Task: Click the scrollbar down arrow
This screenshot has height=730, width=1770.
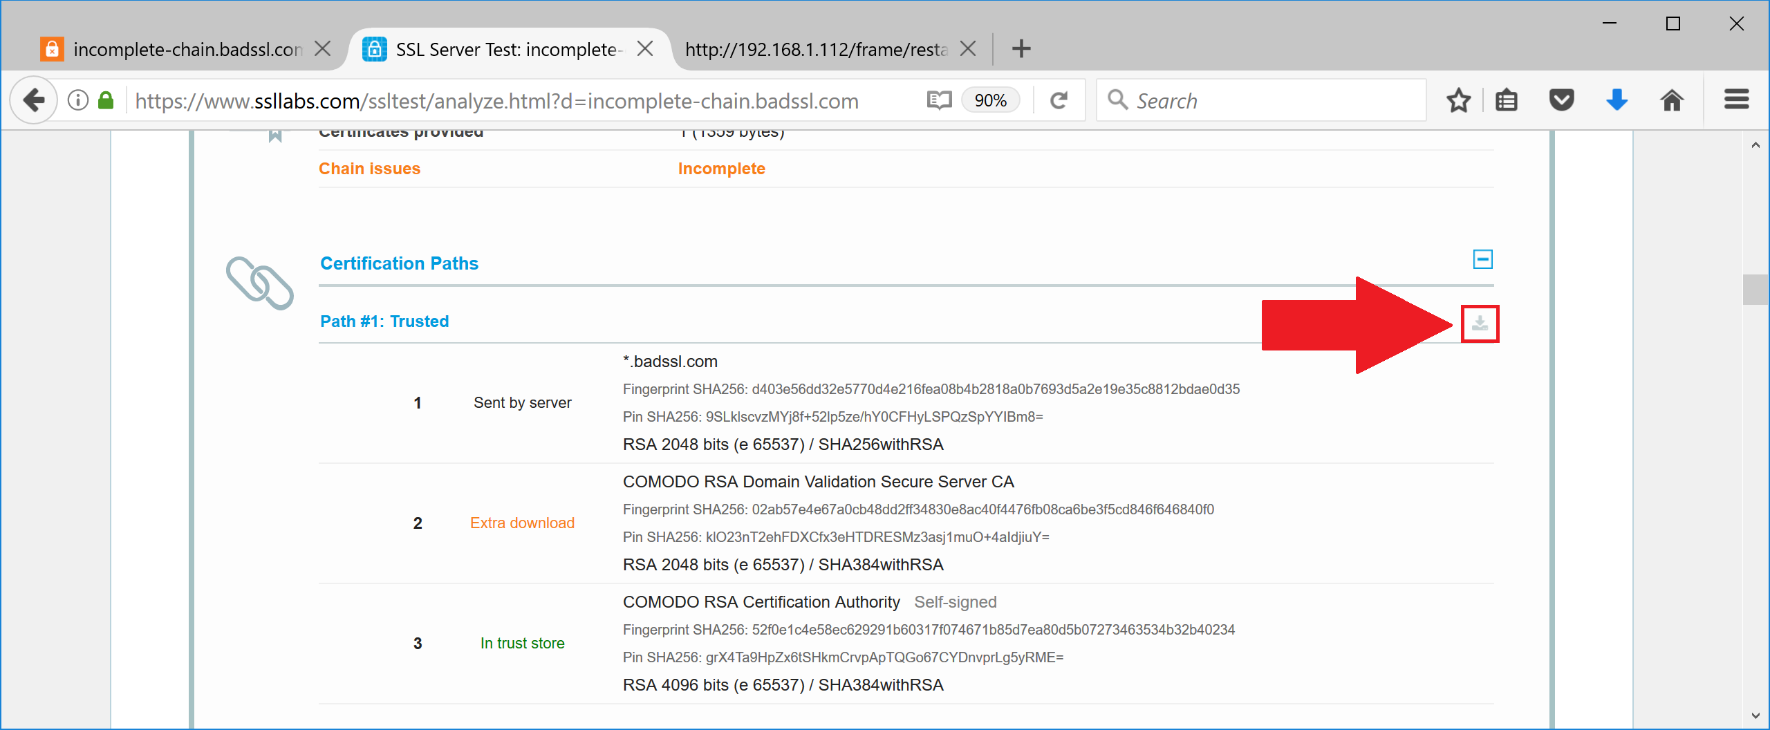Action: tap(1755, 716)
